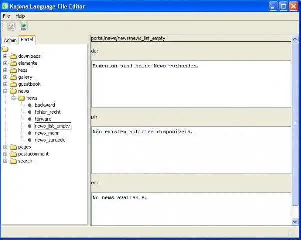The width and height of the screenshot is (301, 240).
Task: Click the postacomment folder icon
Action: pos(13,154)
